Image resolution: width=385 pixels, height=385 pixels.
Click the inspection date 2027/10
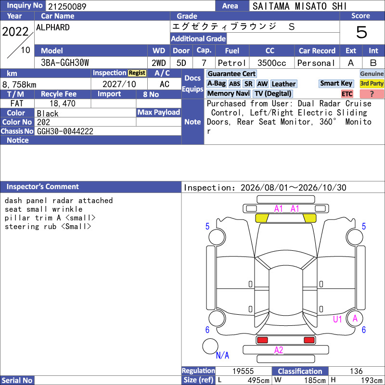(x=119, y=84)
